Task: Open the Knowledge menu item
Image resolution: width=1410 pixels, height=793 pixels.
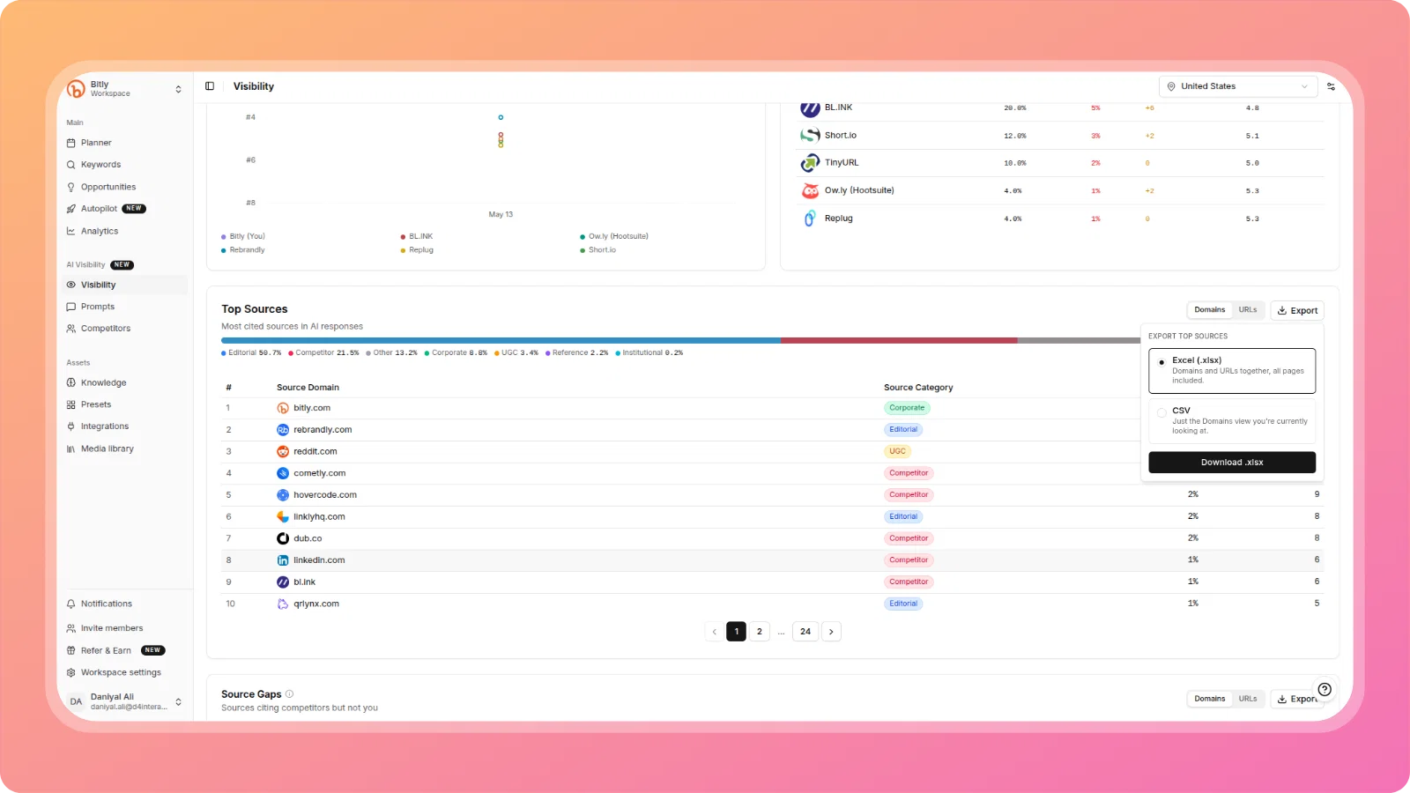Action: [x=125, y=382]
